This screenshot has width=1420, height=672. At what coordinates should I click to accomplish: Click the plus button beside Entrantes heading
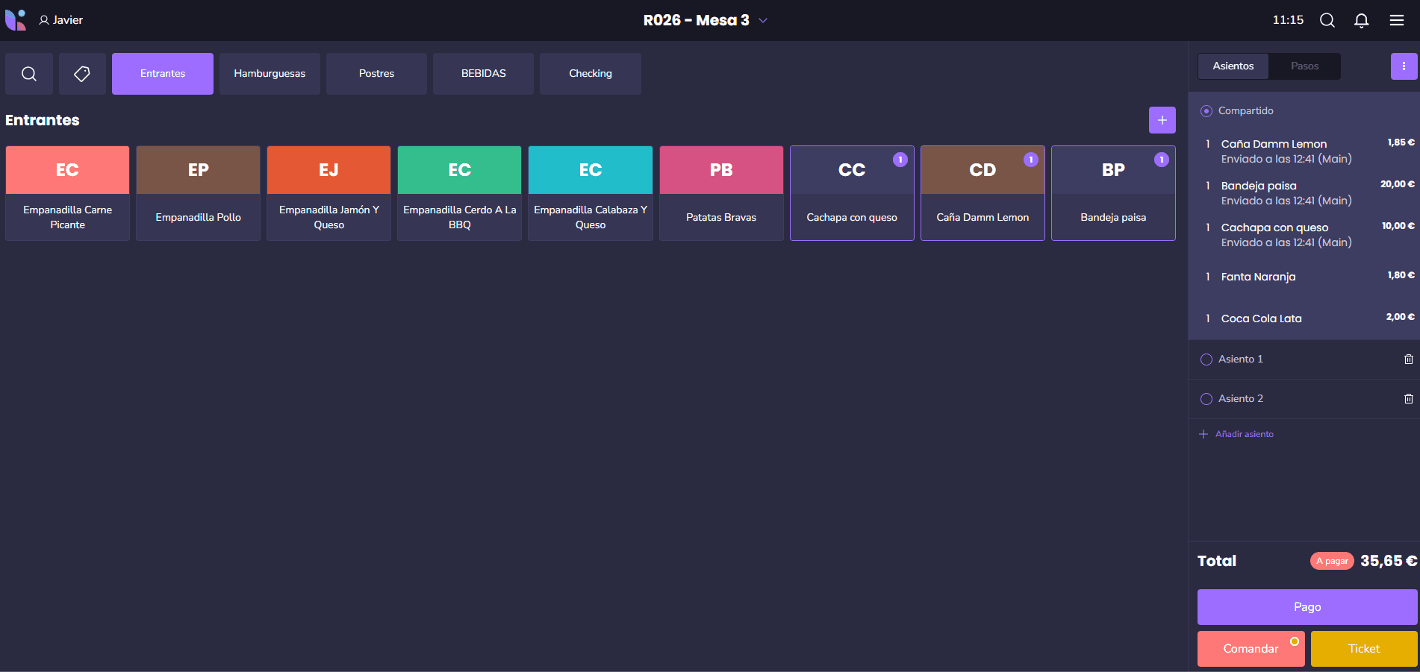(1162, 120)
